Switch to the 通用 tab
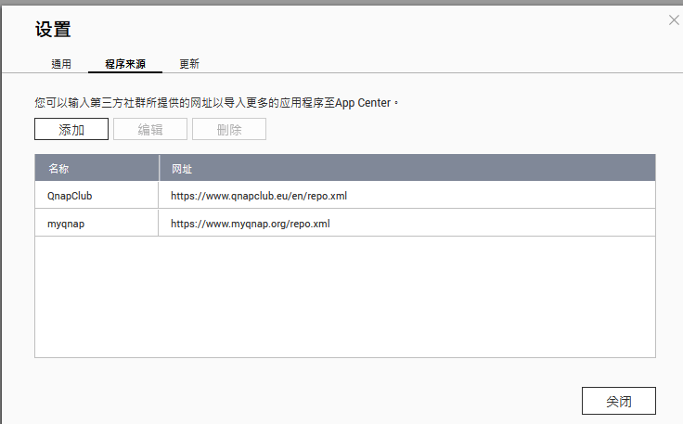The image size is (683, 424). click(61, 64)
